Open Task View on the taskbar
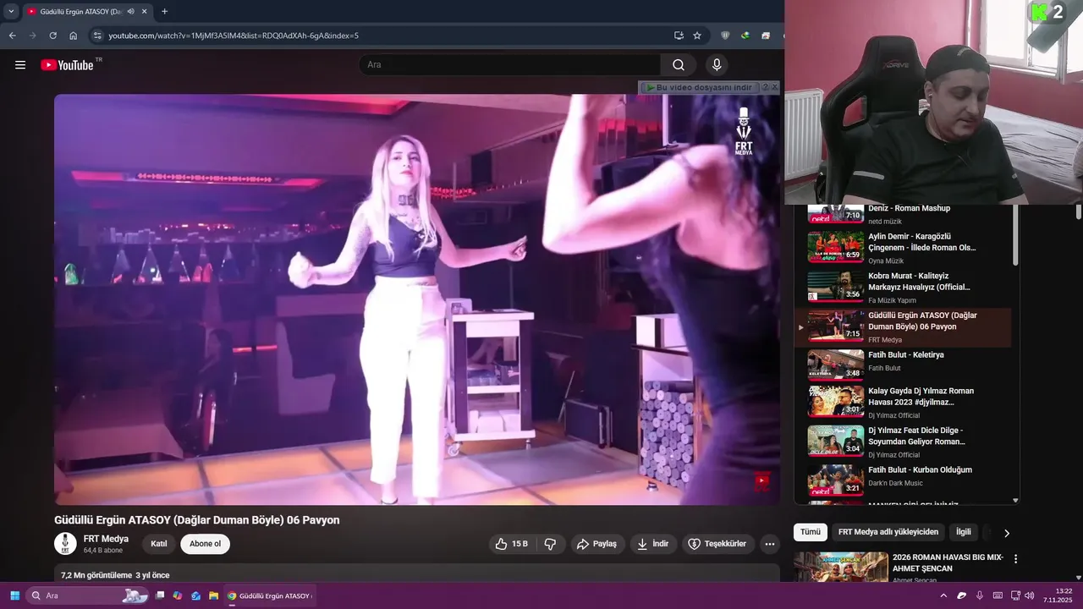 tap(160, 595)
